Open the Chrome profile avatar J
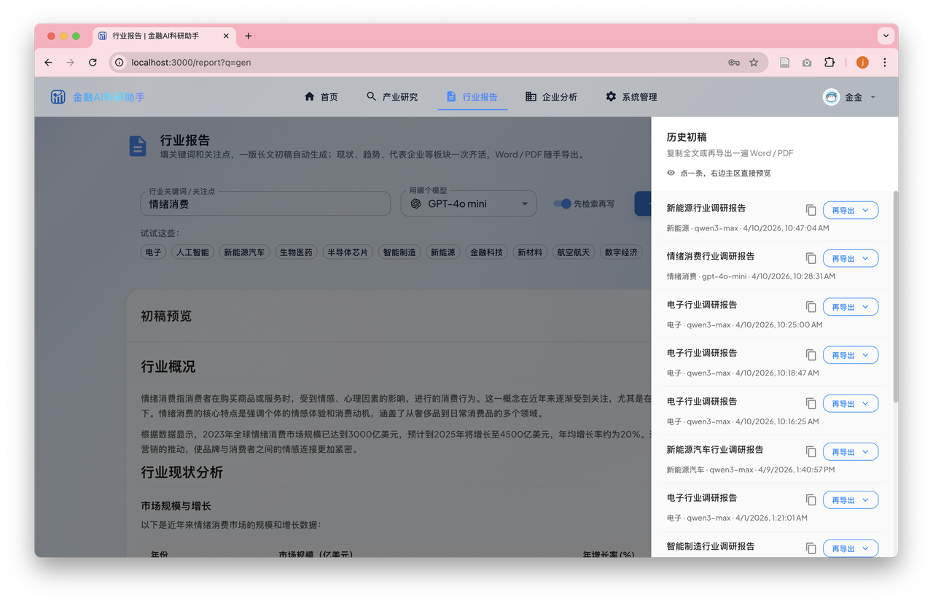Viewport: 933px width, 603px height. click(862, 63)
